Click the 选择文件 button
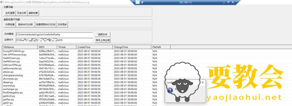This screenshot has height=106, width=292. [x=103, y=34]
